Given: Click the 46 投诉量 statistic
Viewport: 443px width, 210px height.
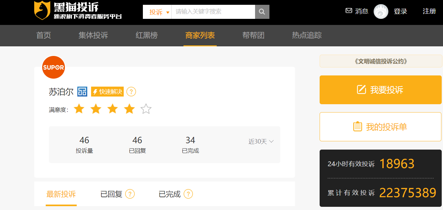Looking at the screenshot, I should [84, 145].
